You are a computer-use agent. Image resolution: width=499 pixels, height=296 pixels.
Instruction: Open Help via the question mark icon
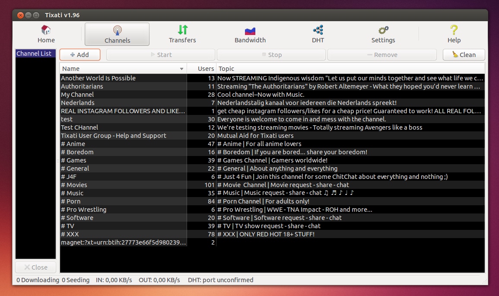coord(454,30)
